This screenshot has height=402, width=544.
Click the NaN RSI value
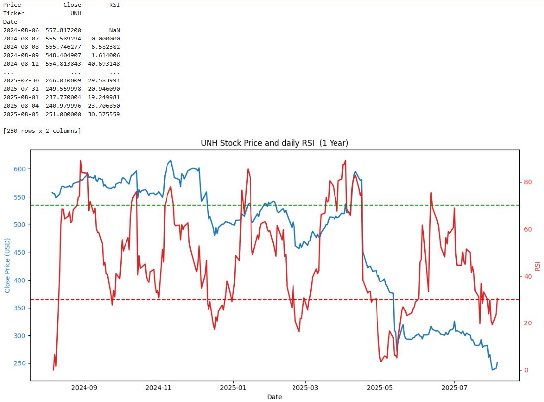pos(114,30)
